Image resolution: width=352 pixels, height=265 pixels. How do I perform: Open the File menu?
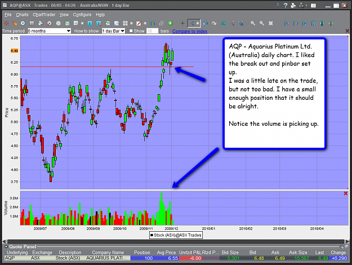point(8,15)
